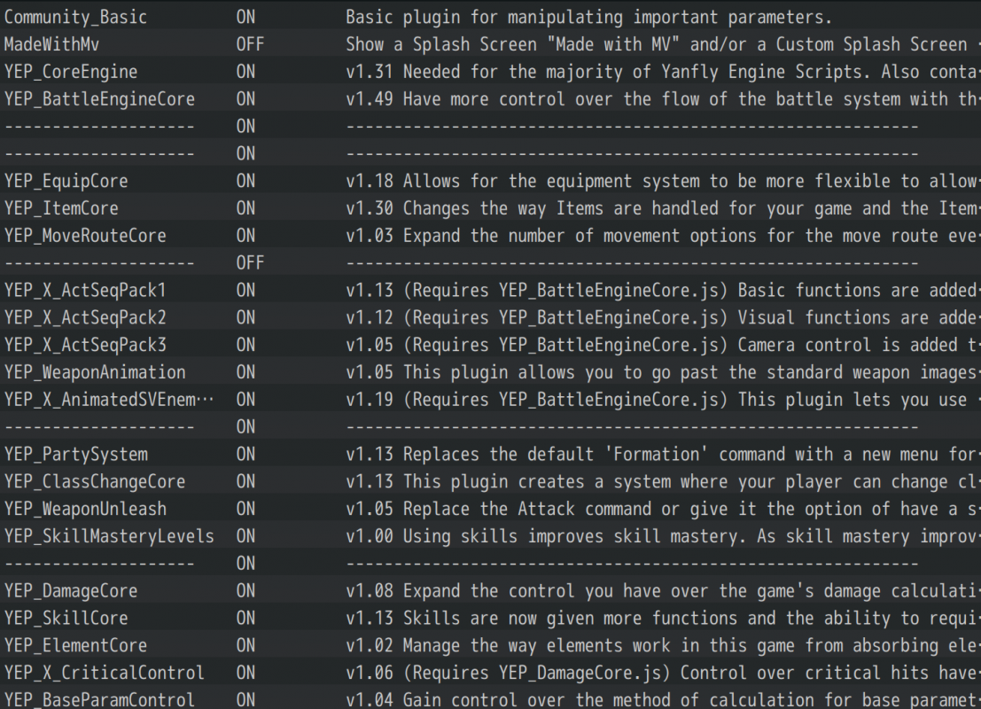Click the 'v1.04 Gain control over' description
981x709 pixels.
(x=662, y=699)
